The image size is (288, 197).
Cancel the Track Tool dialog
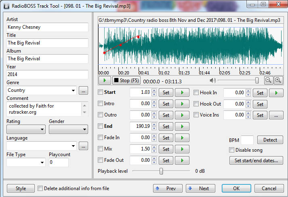(x=269, y=189)
